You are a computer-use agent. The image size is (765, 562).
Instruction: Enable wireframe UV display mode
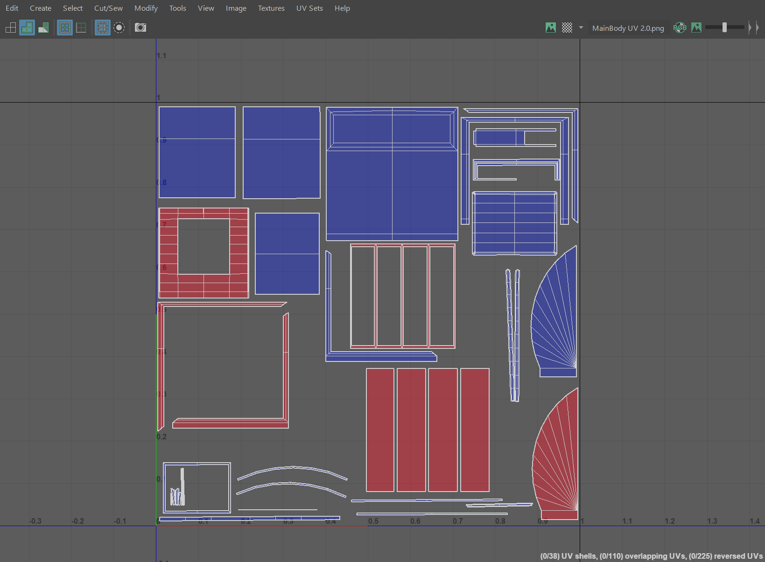point(11,28)
